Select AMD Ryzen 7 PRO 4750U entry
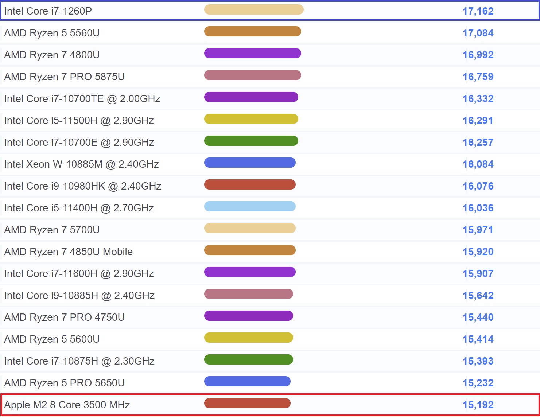This screenshot has width=540, height=417. (64, 317)
